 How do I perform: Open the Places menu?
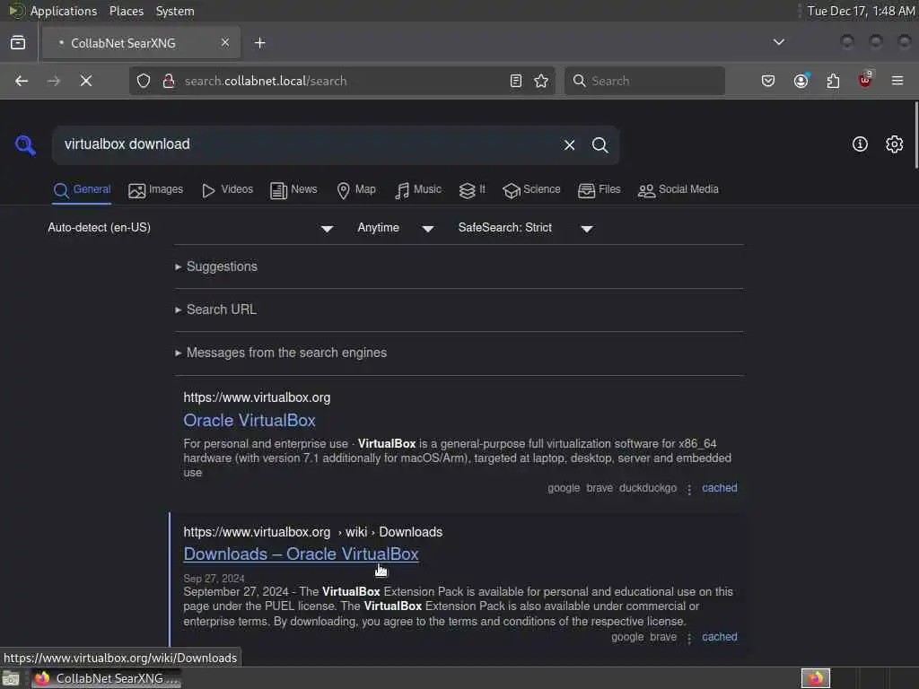[x=127, y=11]
